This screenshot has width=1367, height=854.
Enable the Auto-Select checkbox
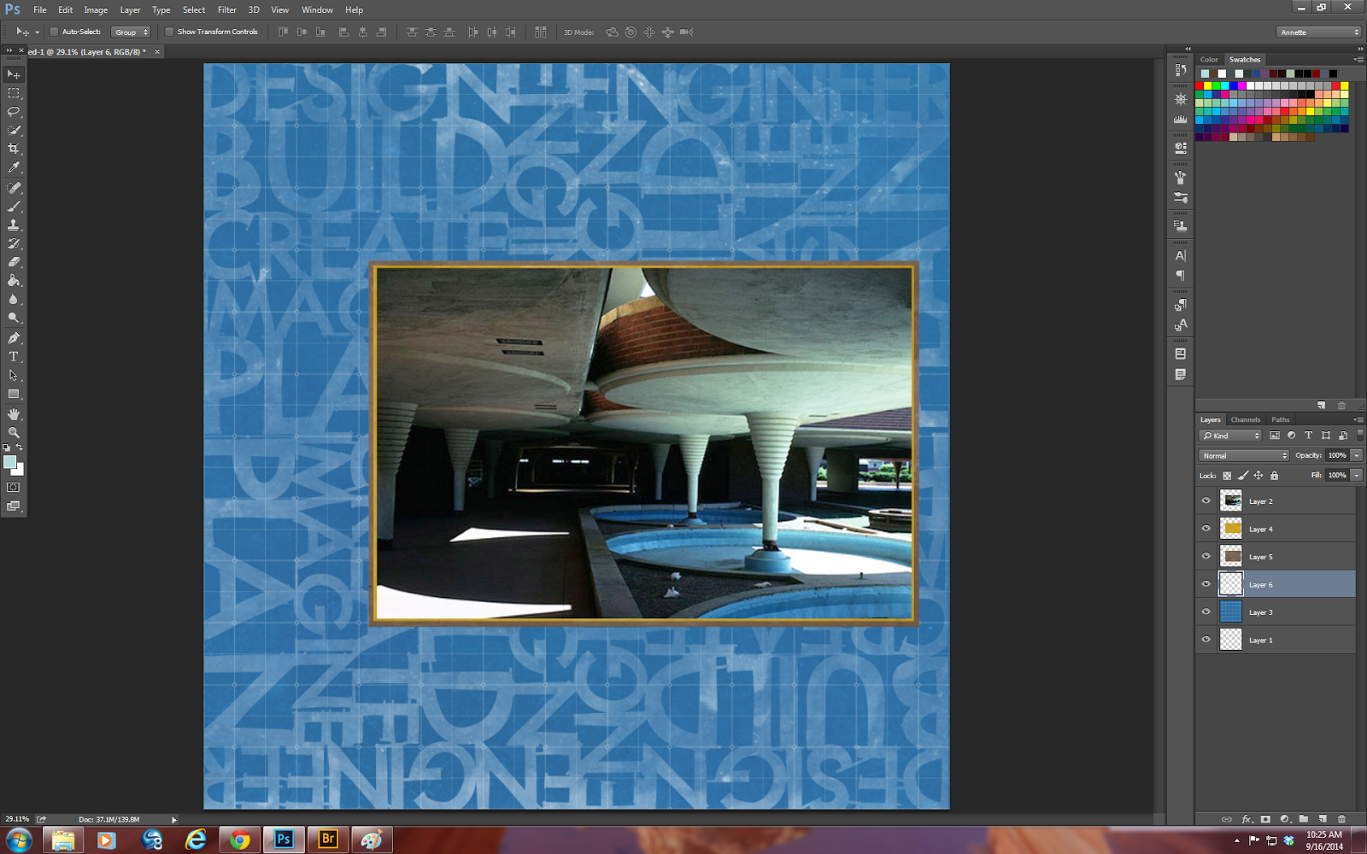click(x=54, y=32)
